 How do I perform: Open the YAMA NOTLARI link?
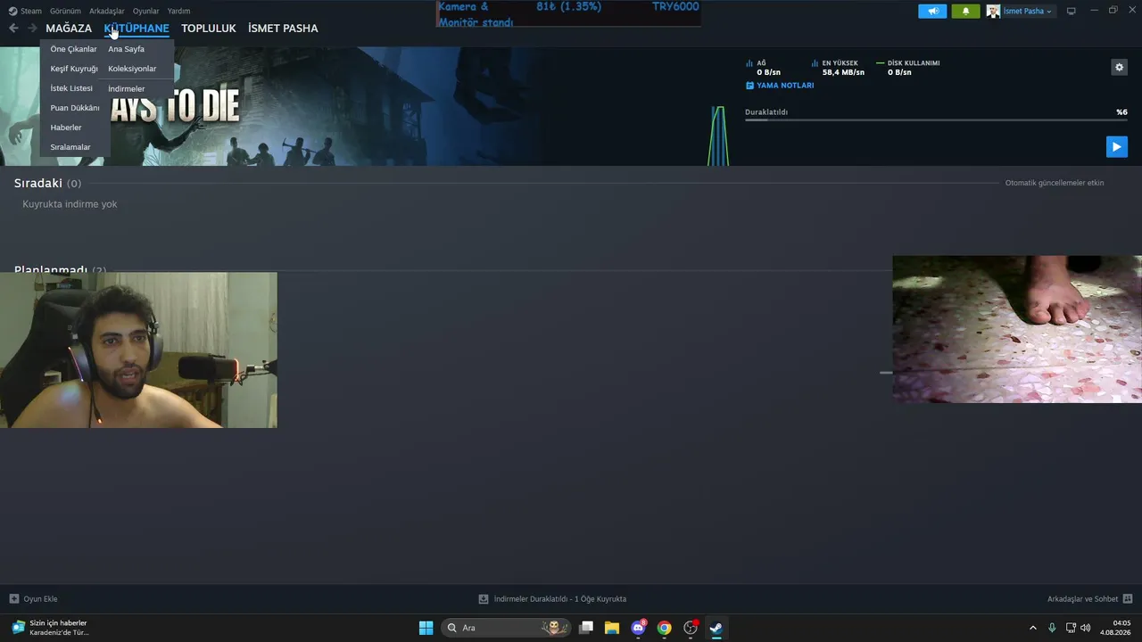pyautogui.click(x=785, y=86)
